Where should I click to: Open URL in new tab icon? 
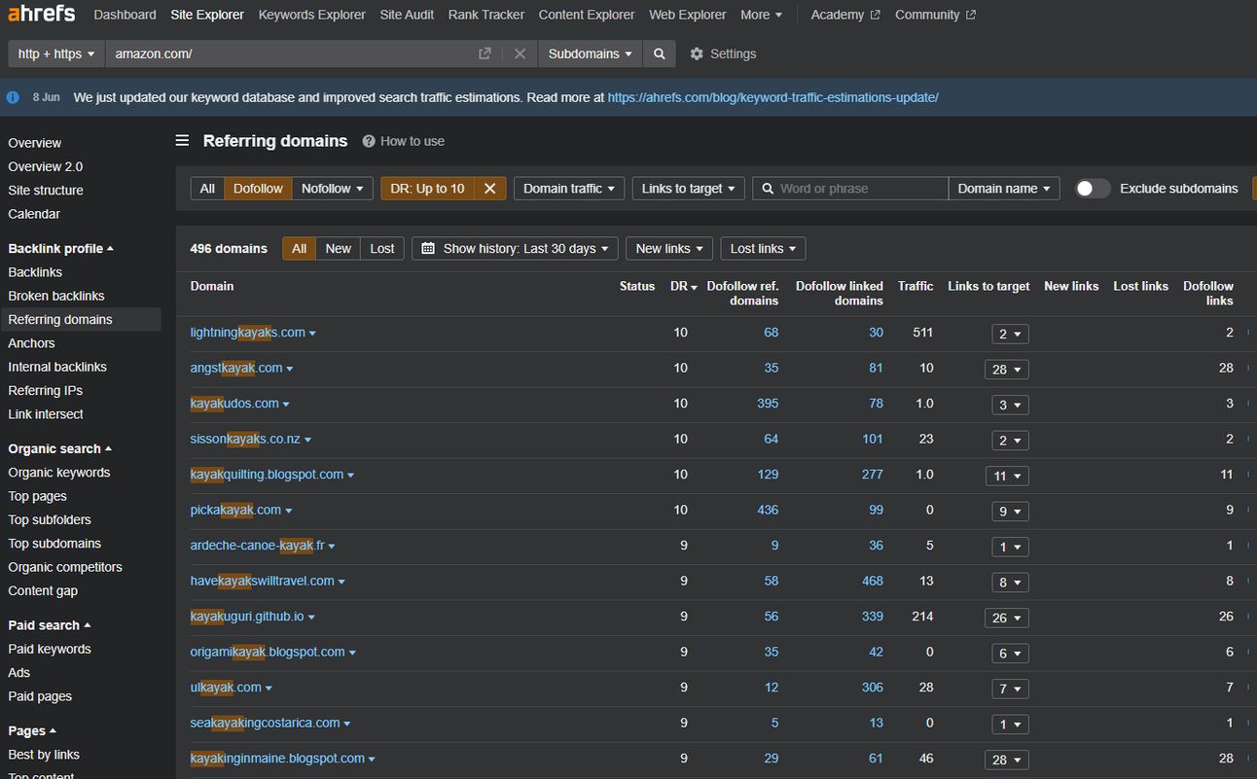point(485,53)
